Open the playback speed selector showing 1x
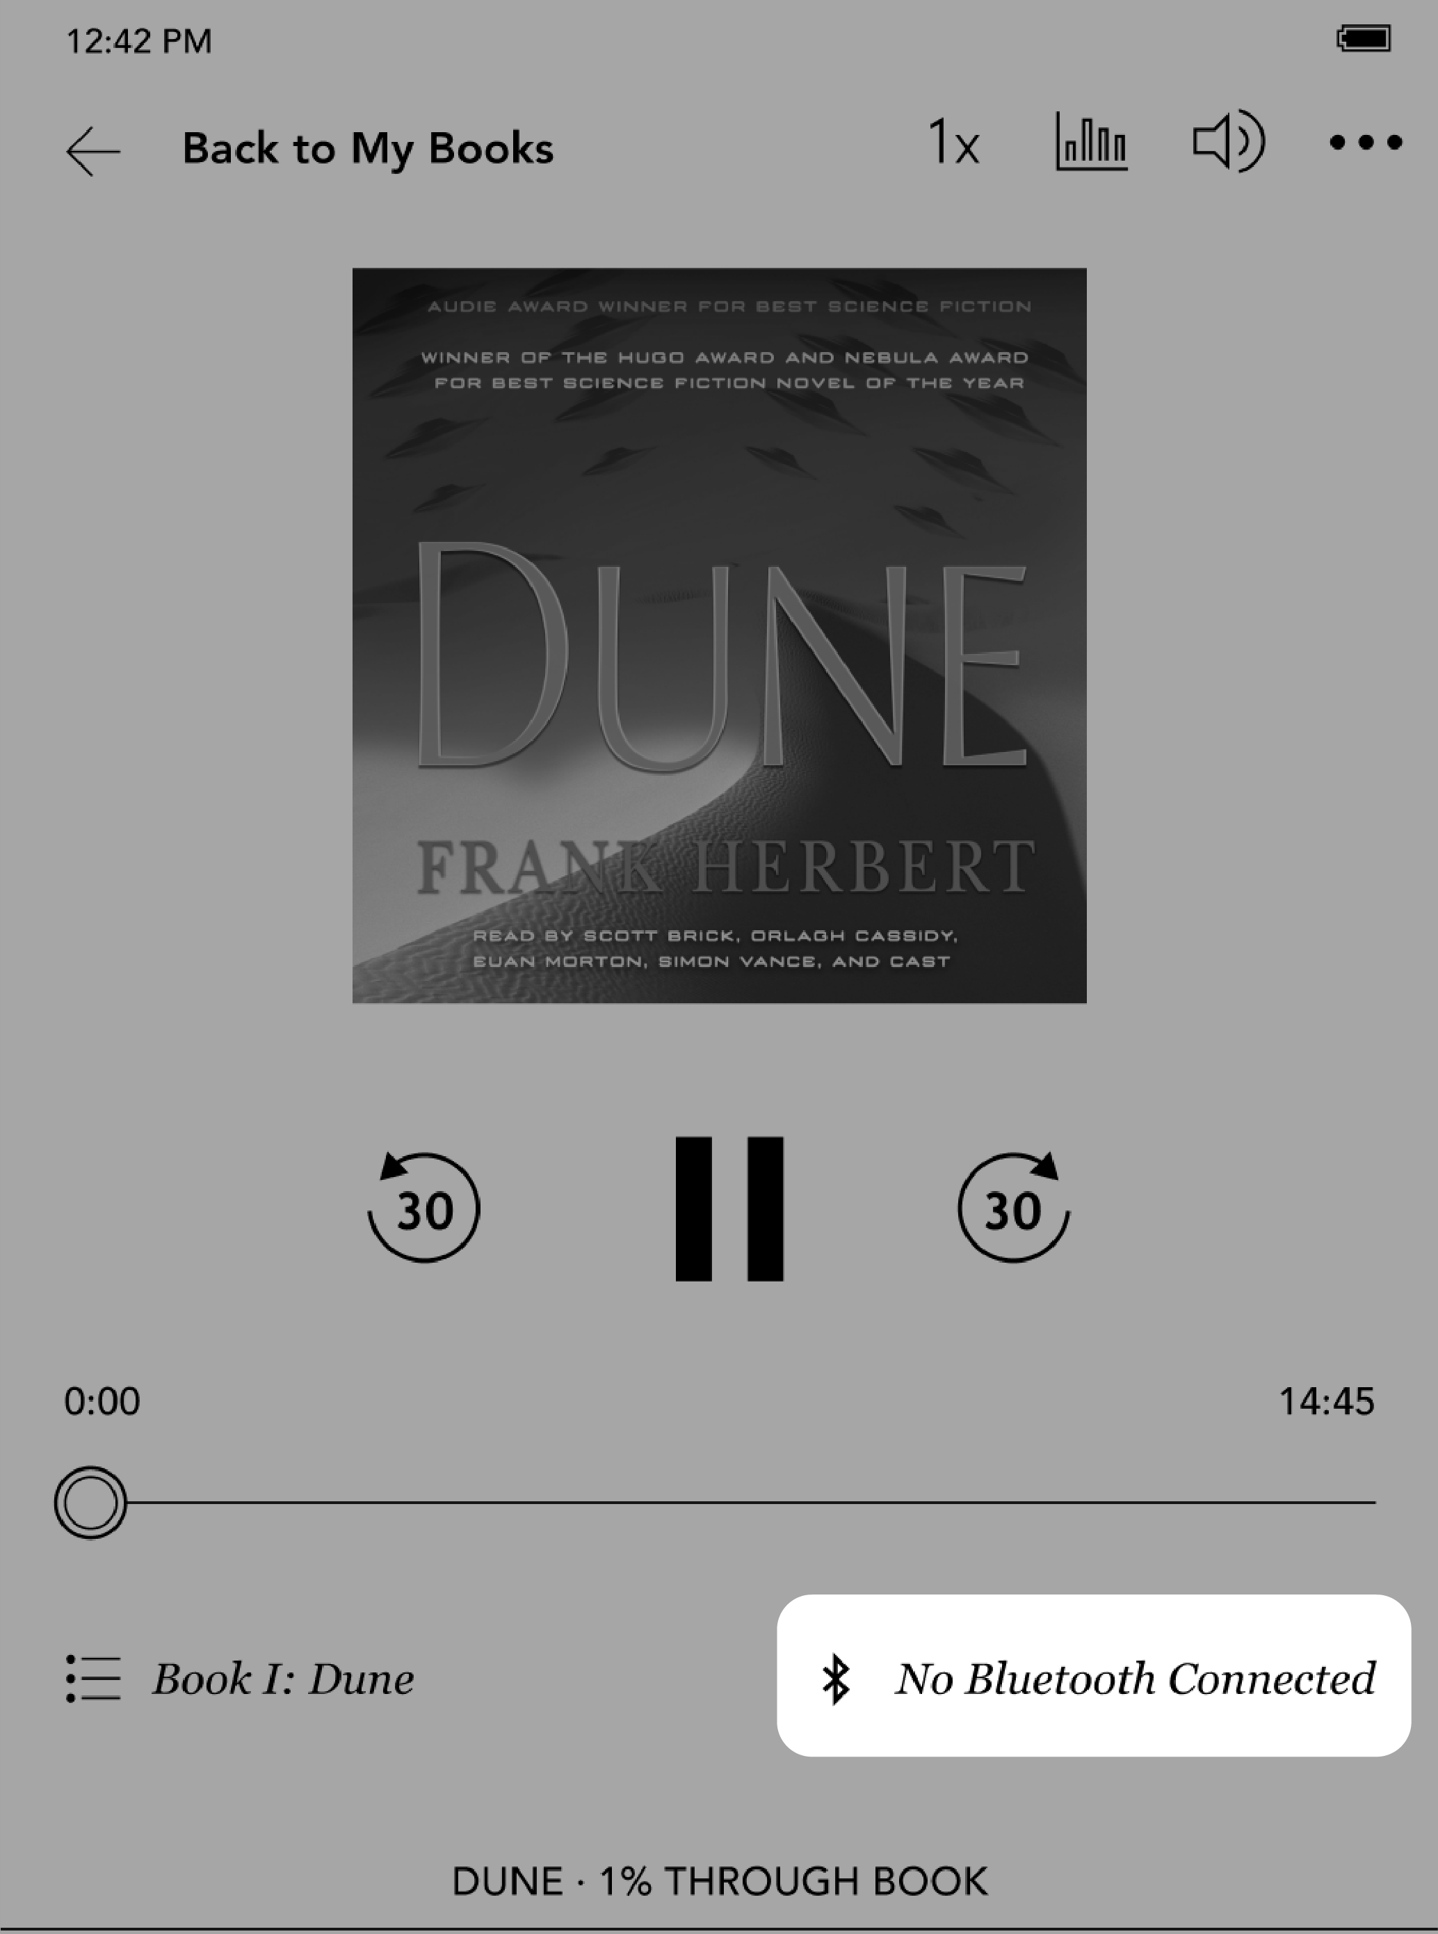This screenshot has height=1934, width=1438. [953, 145]
